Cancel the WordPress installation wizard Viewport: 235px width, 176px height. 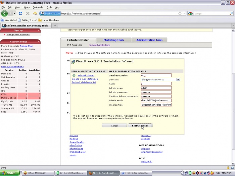114,125
